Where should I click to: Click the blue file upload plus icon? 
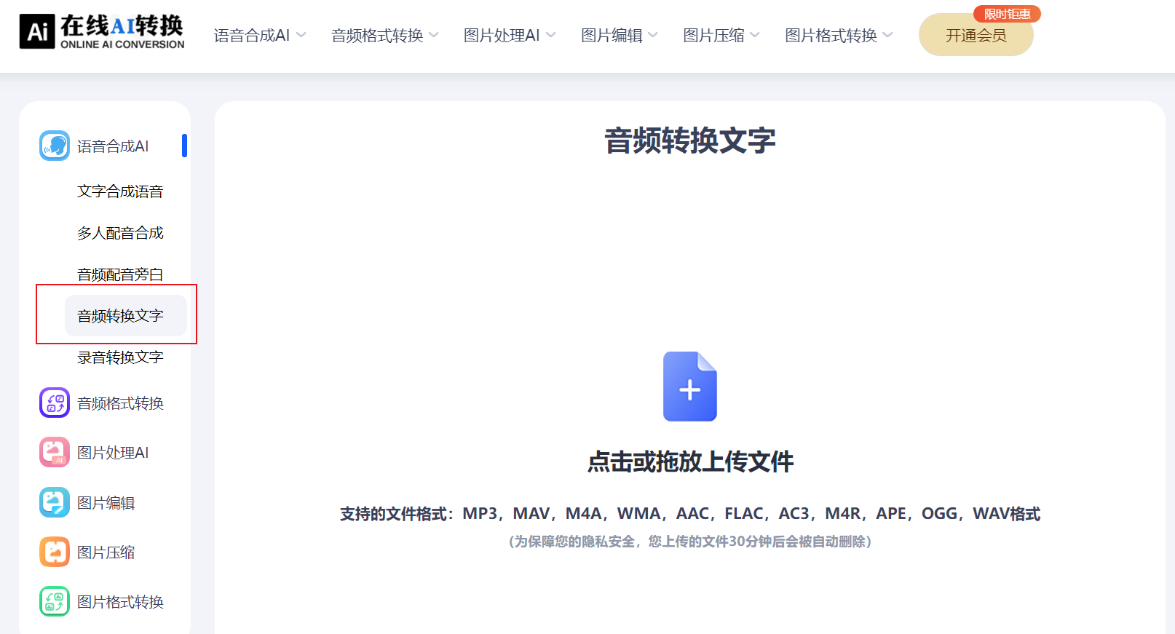point(689,387)
